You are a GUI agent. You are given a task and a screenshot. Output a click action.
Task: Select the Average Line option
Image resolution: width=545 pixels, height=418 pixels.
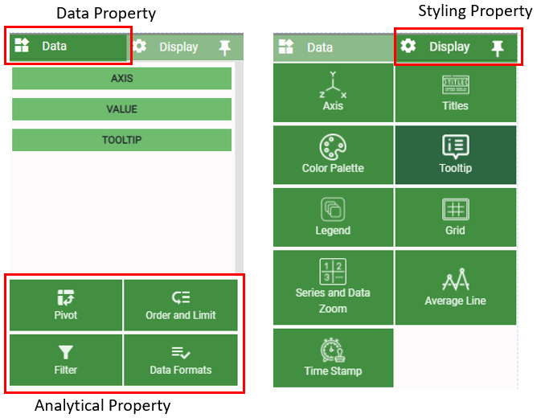455,289
